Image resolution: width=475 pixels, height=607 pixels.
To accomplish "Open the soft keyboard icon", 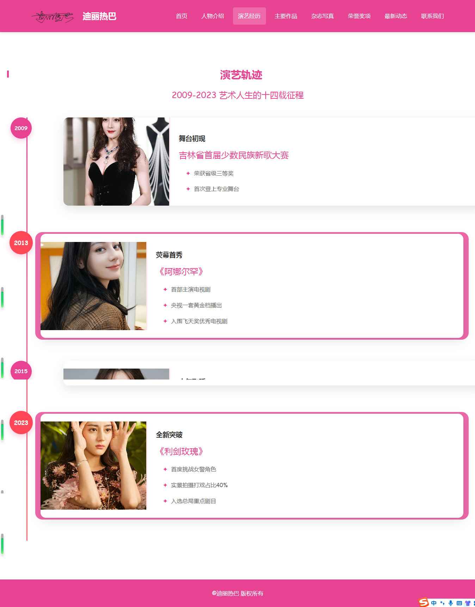I will [459, 603].
